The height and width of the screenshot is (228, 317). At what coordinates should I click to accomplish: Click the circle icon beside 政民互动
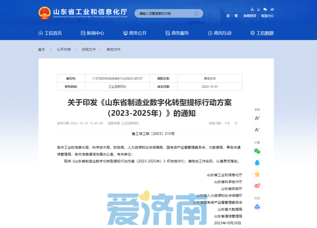(x=210, y=33)
